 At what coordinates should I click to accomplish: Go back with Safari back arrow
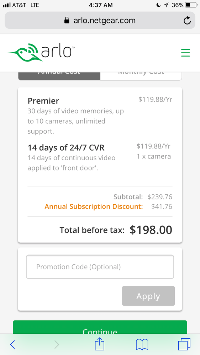point(12,344)
